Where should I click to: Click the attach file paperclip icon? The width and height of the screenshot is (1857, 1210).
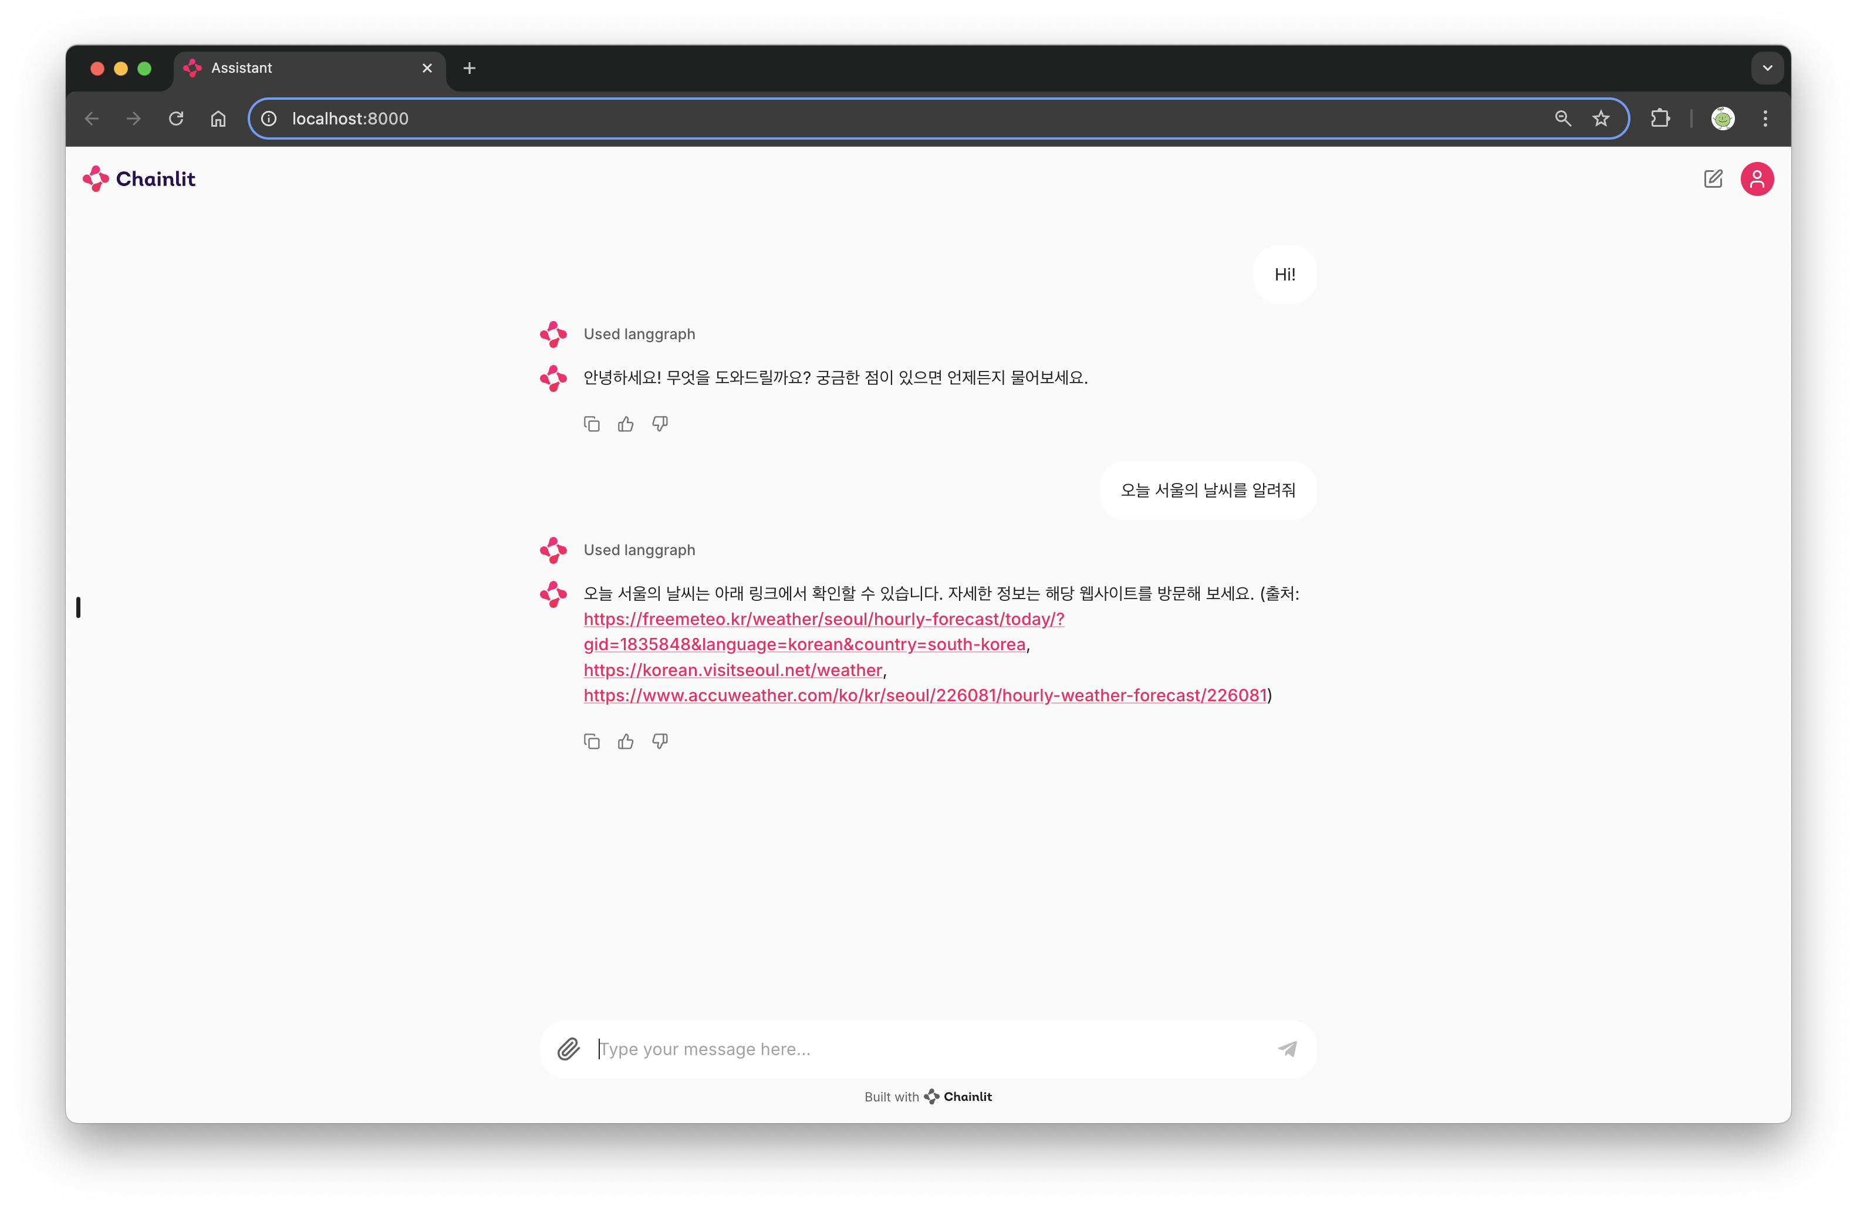tap(568, 1049)
